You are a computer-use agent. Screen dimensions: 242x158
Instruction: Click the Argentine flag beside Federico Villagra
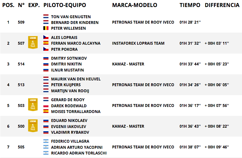click(x=46, y=141)
